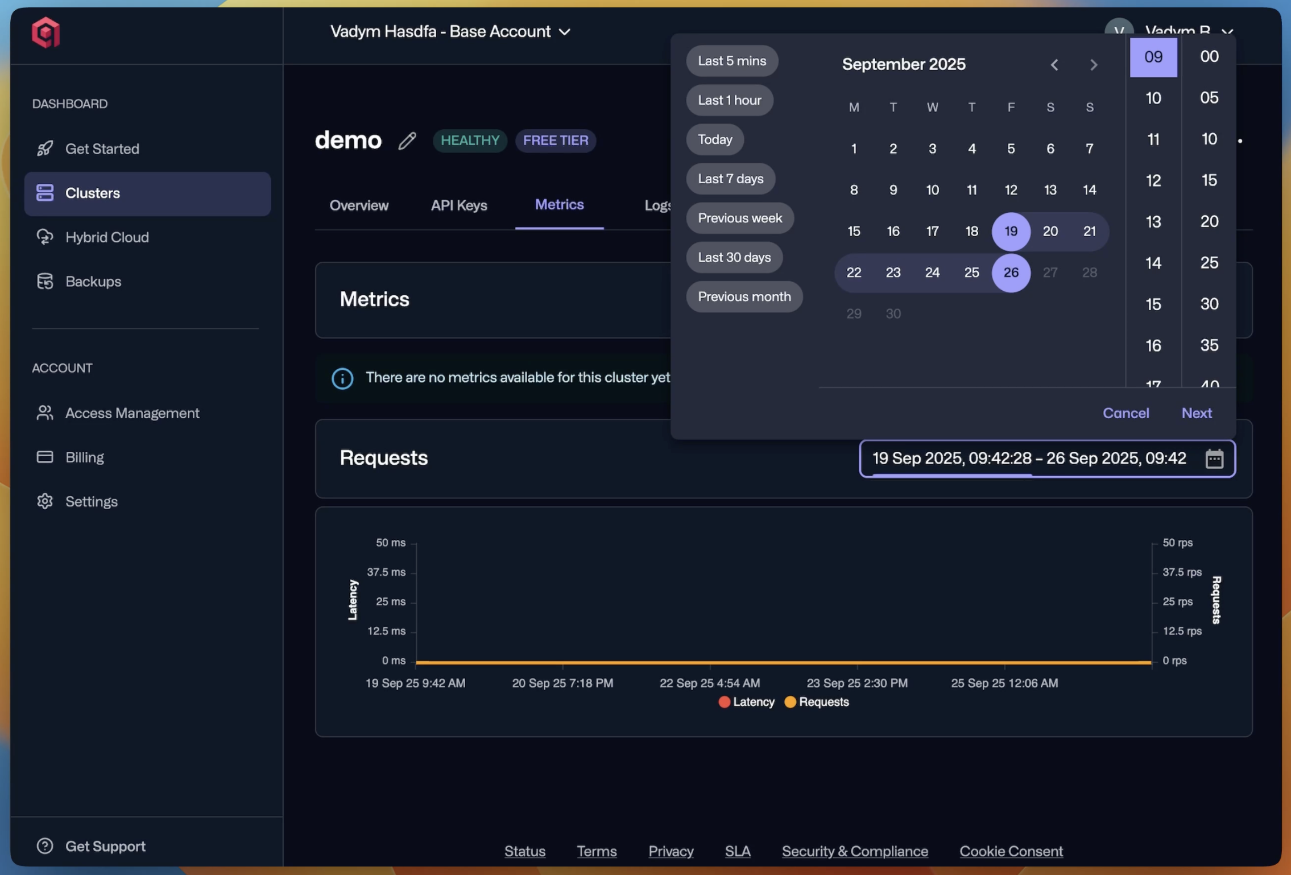Select the Last 7 days preset
This screenshot has width=1291, height=875.
tap(730, 179)
